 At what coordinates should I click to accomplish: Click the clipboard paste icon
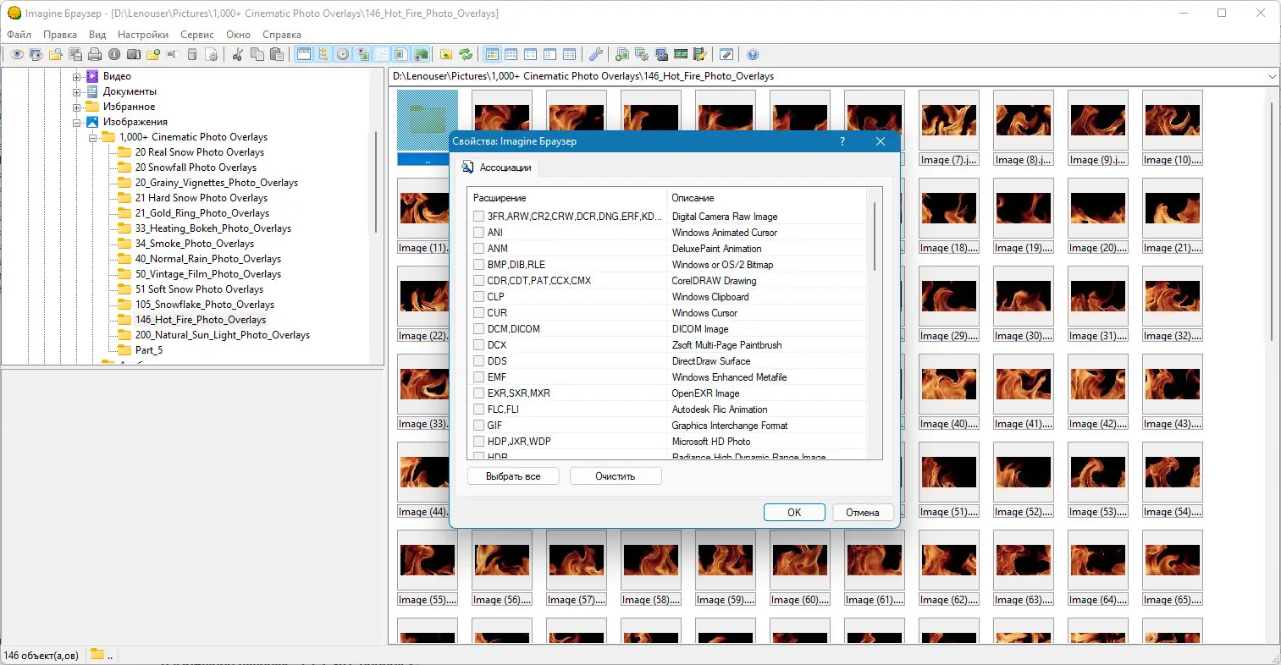coord(277,55)
